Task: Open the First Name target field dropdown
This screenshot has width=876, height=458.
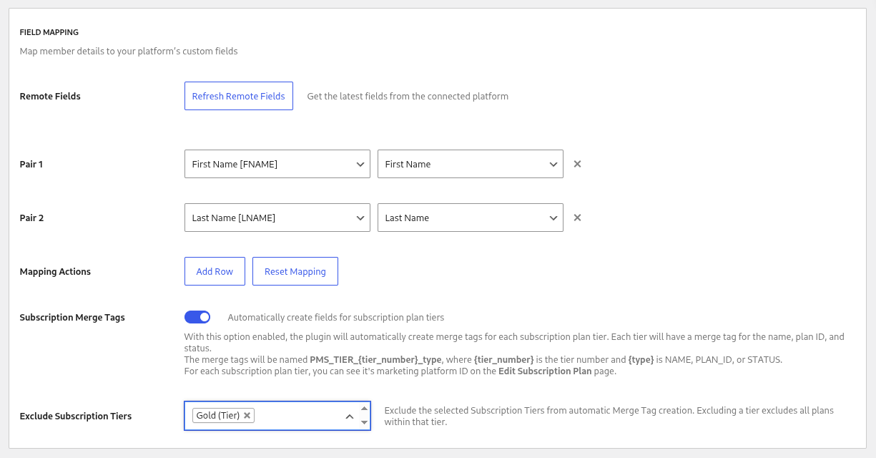Action: tap(470, 164)
